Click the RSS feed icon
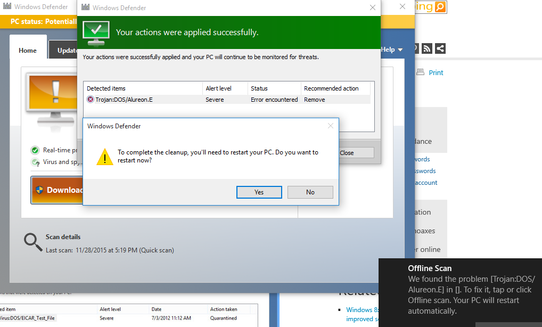This screenshot has height=327, width=542. [426, 48]
